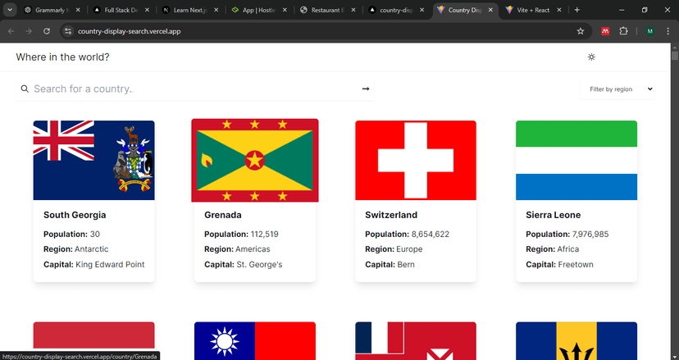This screenshot has width=679, height=360.
Task: Open the red extension icon in toolbar
Action: pyautogui.click(x=605, y=31)
